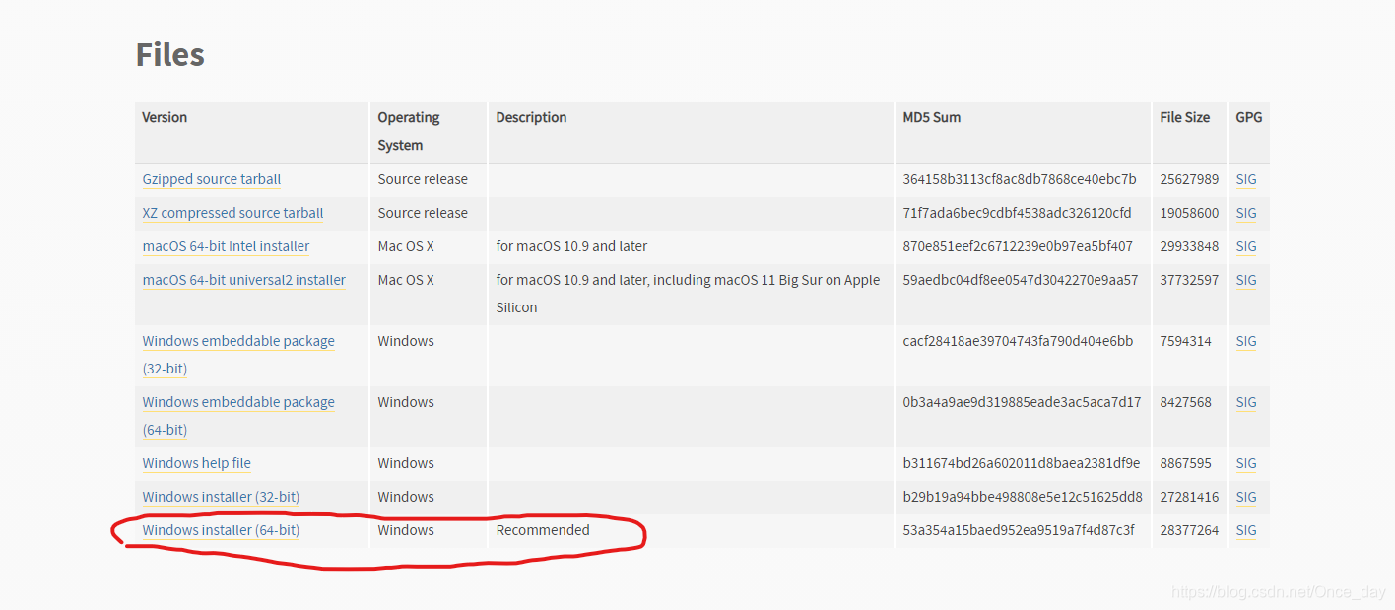Click MD5 sum 364158b3113cf8ac8db7868ce40ebc7b
The height and width of the screenshot is (610, 1395).
(1020, 179)
